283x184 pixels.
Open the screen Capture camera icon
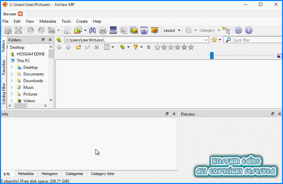click(x=144, y=30)
